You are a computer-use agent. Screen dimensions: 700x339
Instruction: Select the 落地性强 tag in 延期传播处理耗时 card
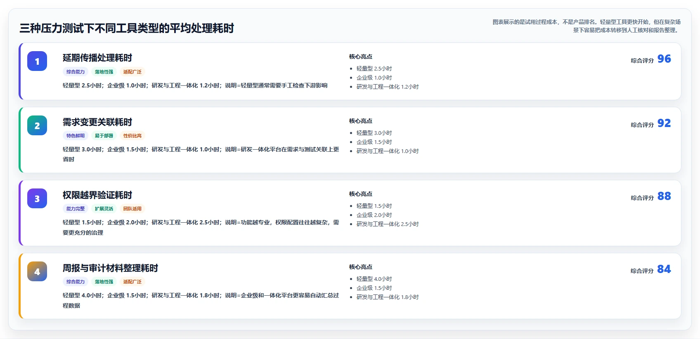104,72
